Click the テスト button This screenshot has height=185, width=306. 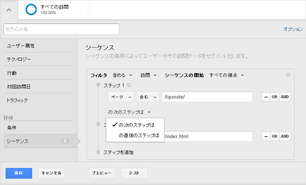point(134,173)
